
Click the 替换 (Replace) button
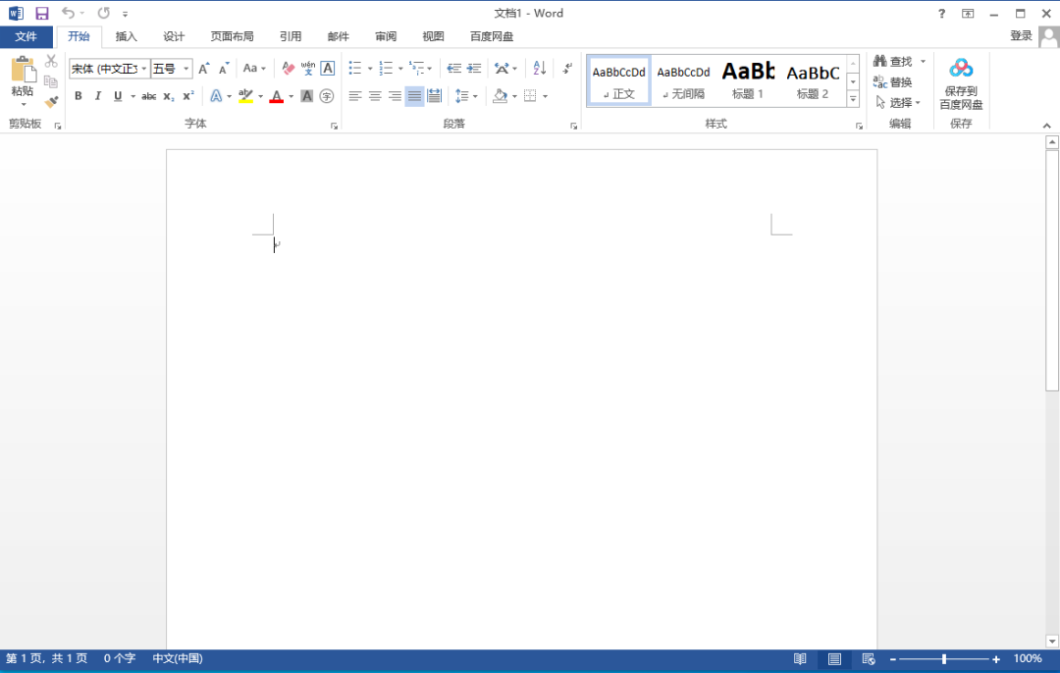893,81
